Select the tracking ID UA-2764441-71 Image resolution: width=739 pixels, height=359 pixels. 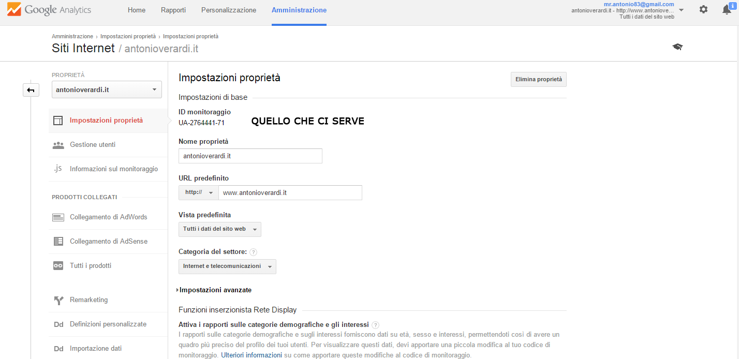201,123
